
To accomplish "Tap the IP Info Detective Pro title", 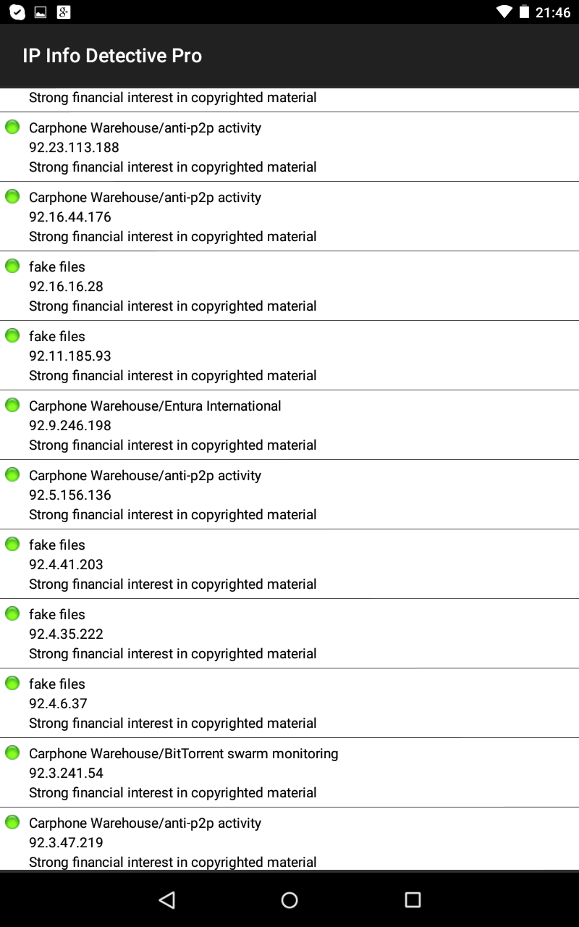I will 112,56.
